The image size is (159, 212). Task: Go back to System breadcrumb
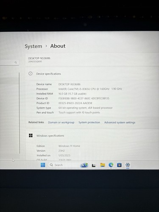(33, 46)
